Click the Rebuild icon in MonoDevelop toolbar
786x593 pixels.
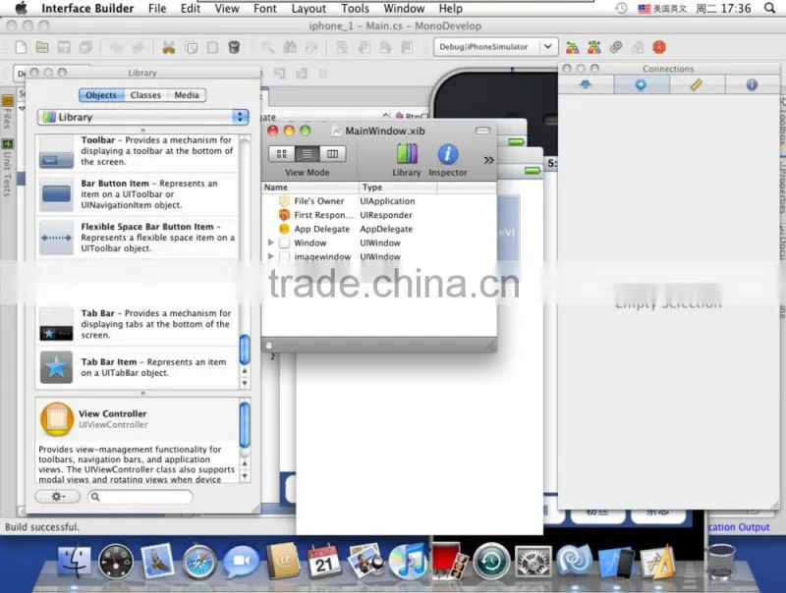coord(594,47)
